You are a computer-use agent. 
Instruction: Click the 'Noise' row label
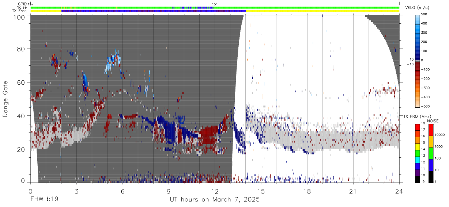22,7
